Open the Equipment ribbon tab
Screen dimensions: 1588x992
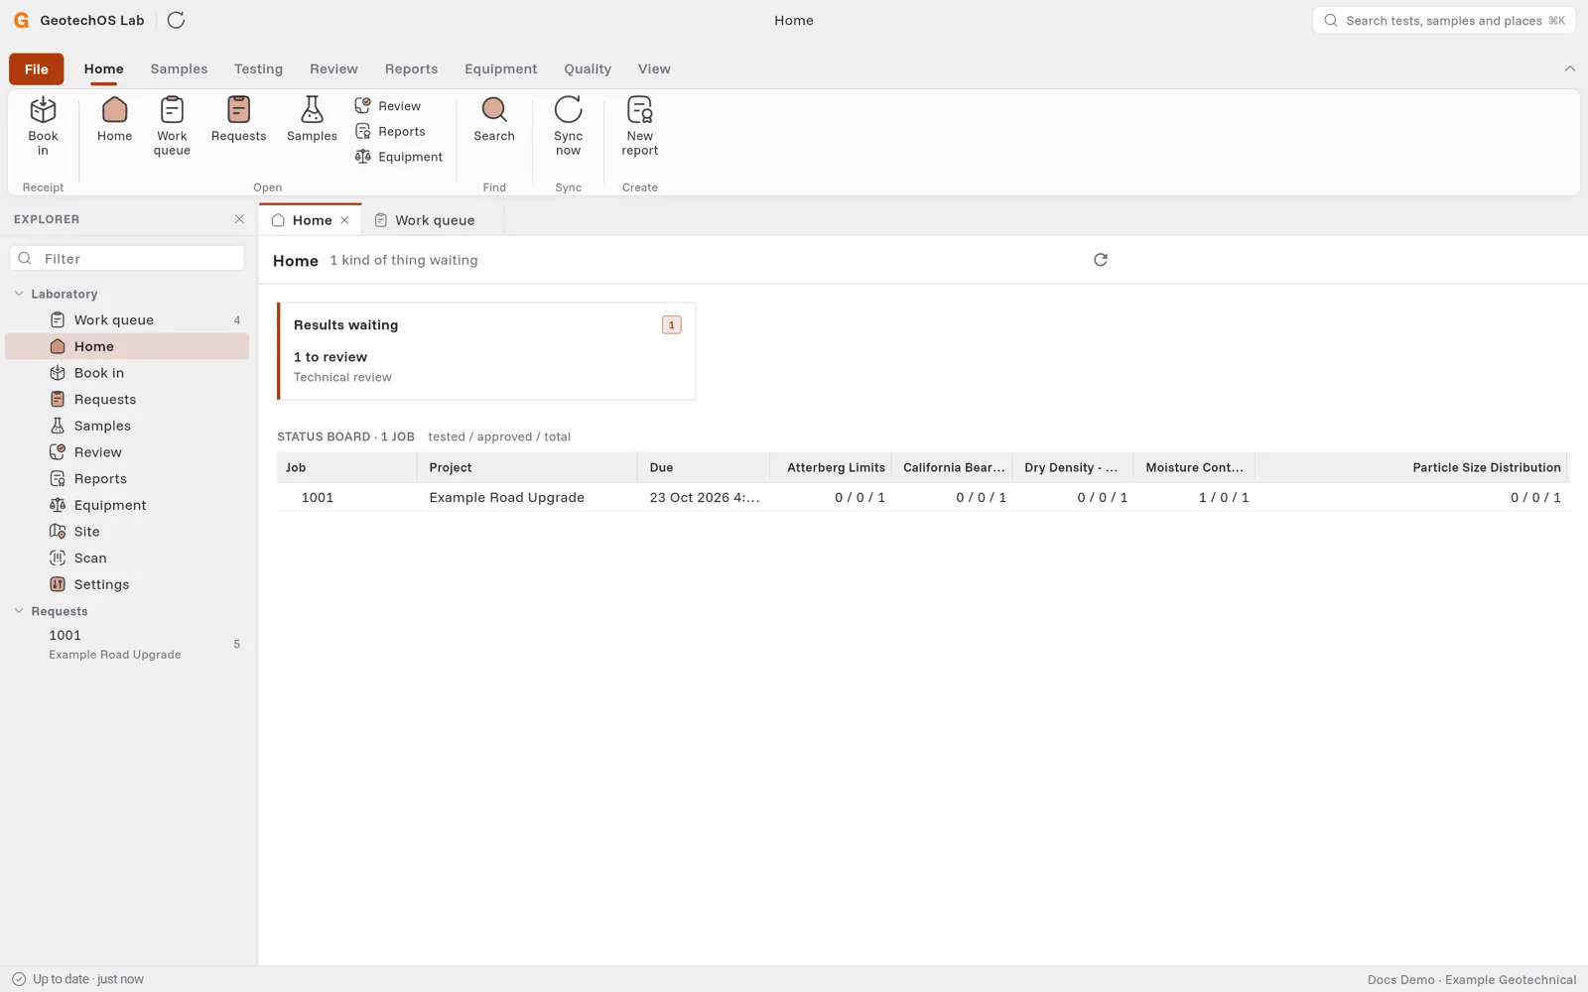click(500, 68)
